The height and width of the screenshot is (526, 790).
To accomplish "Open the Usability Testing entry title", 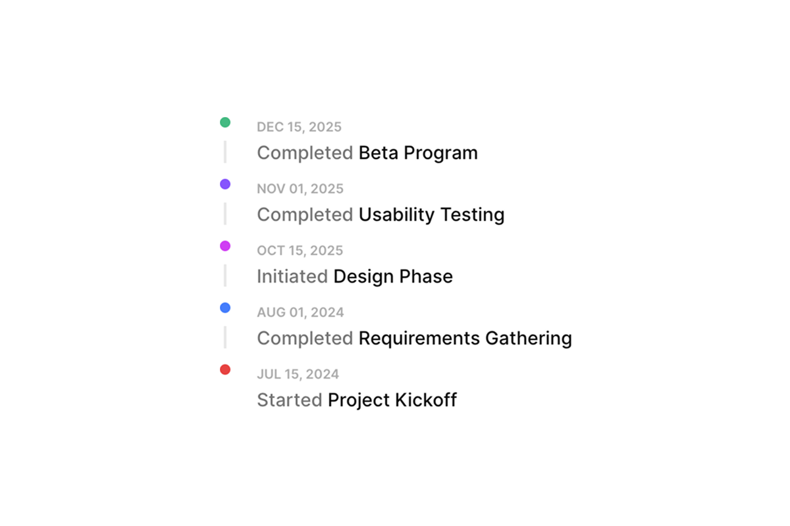I will pyautogui.click(x=431, y=214).
